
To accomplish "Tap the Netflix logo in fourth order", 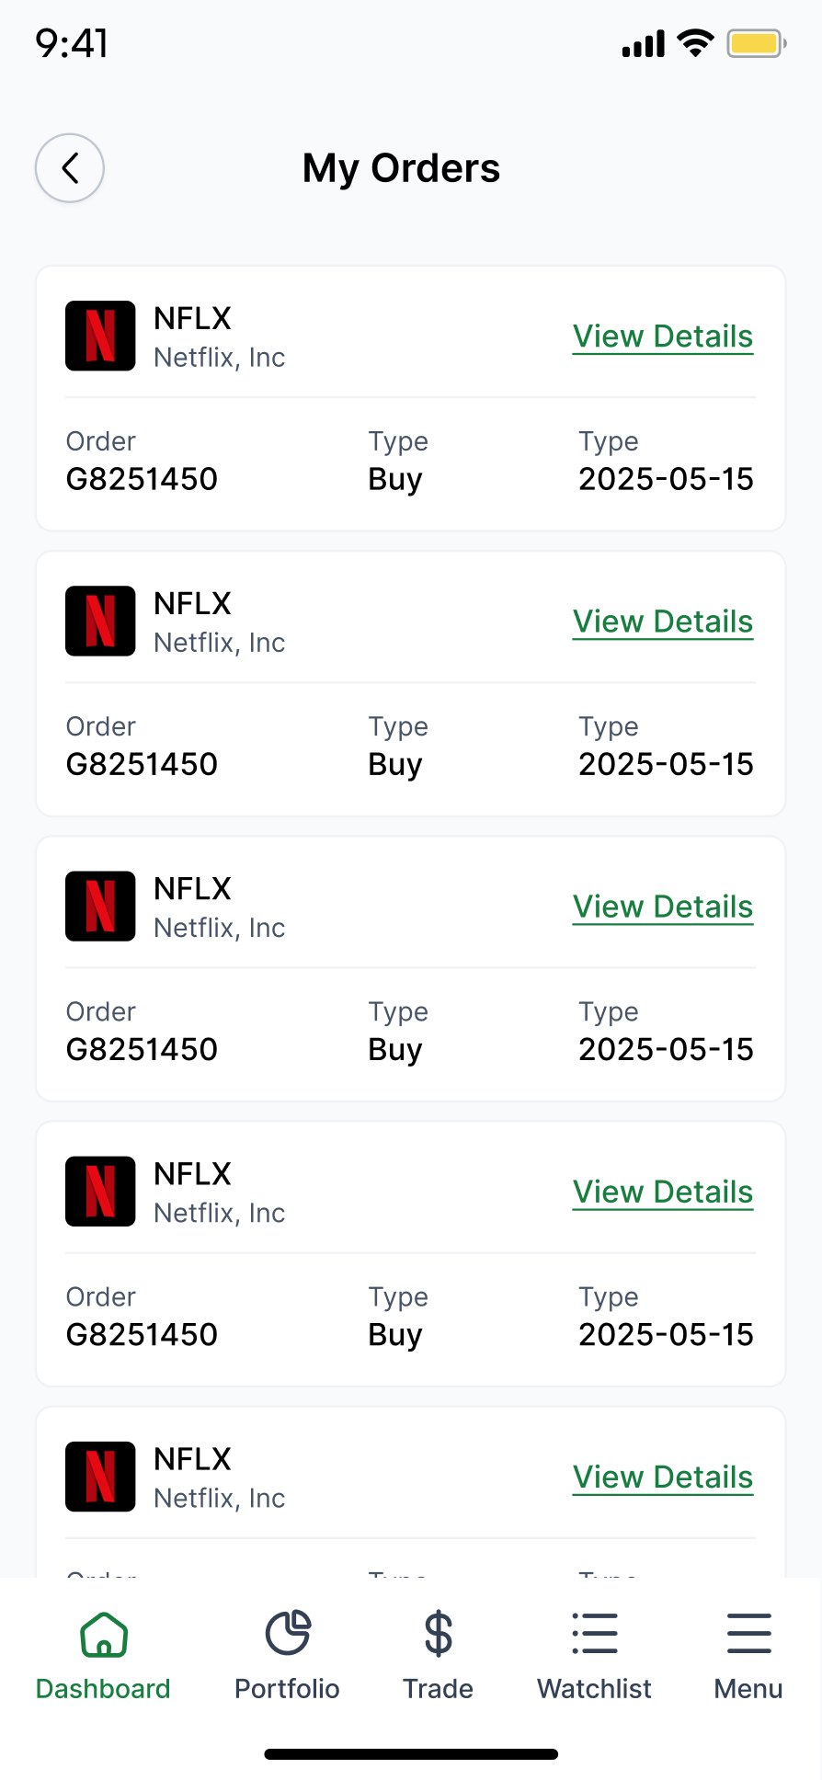I will point(100,1191).
